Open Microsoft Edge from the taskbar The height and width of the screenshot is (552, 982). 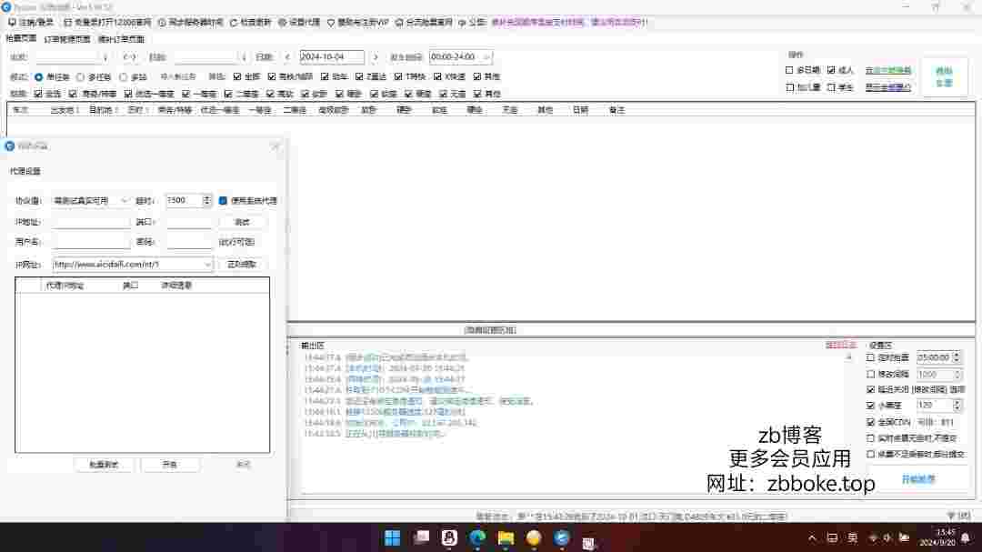pos(477,537)
